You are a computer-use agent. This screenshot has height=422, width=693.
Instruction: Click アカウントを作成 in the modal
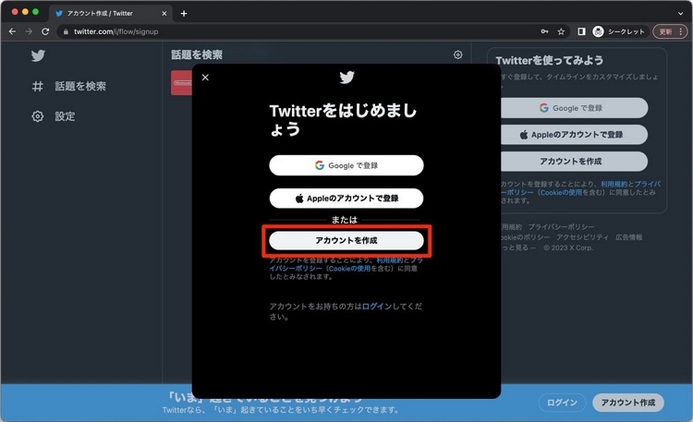point(346,240)
